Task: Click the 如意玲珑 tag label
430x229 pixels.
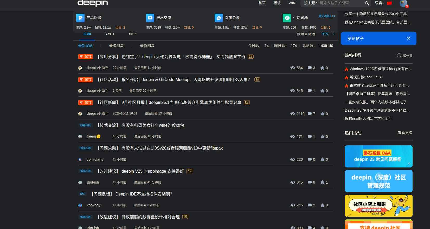Action: coord(85,125)
